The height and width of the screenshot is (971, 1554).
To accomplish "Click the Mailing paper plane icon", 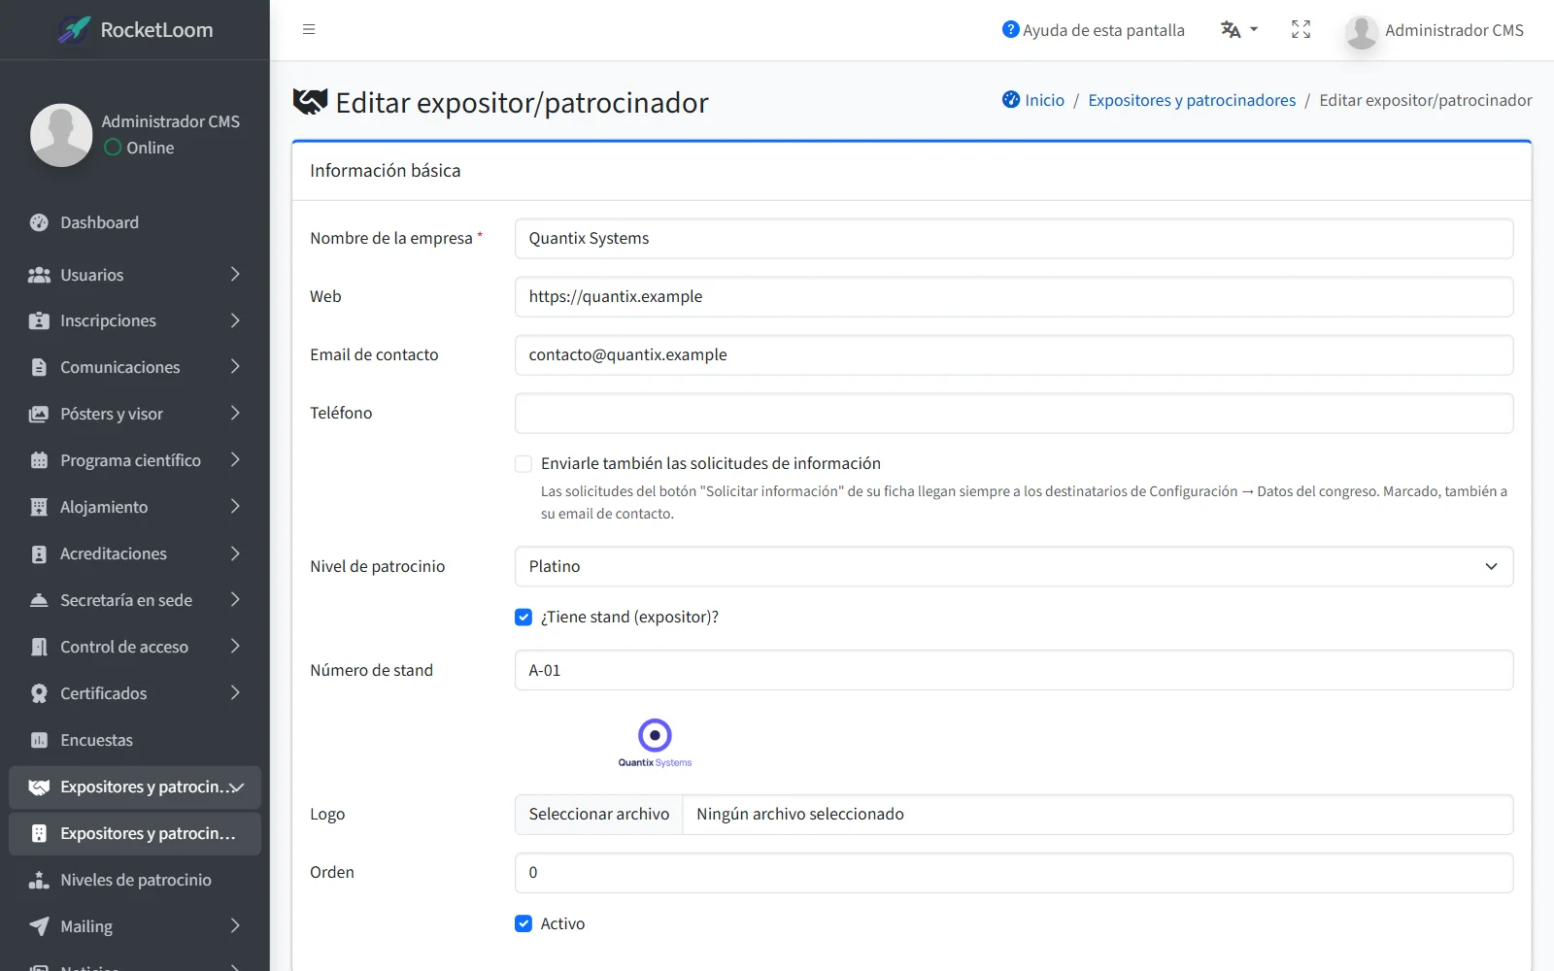I will tap(39, 926).
